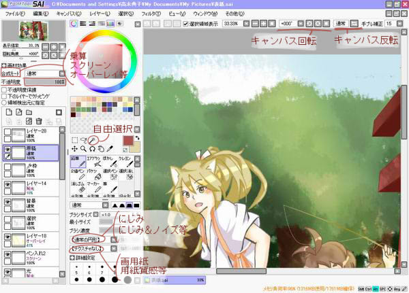Choose the 鉛筆 pencil tool
The height and width of the screenshot is (293, 409).
pos(78,162)
